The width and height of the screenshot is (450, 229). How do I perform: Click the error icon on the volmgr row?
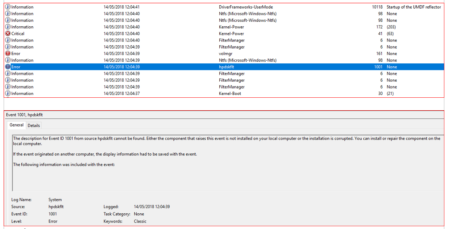point(8,53)
